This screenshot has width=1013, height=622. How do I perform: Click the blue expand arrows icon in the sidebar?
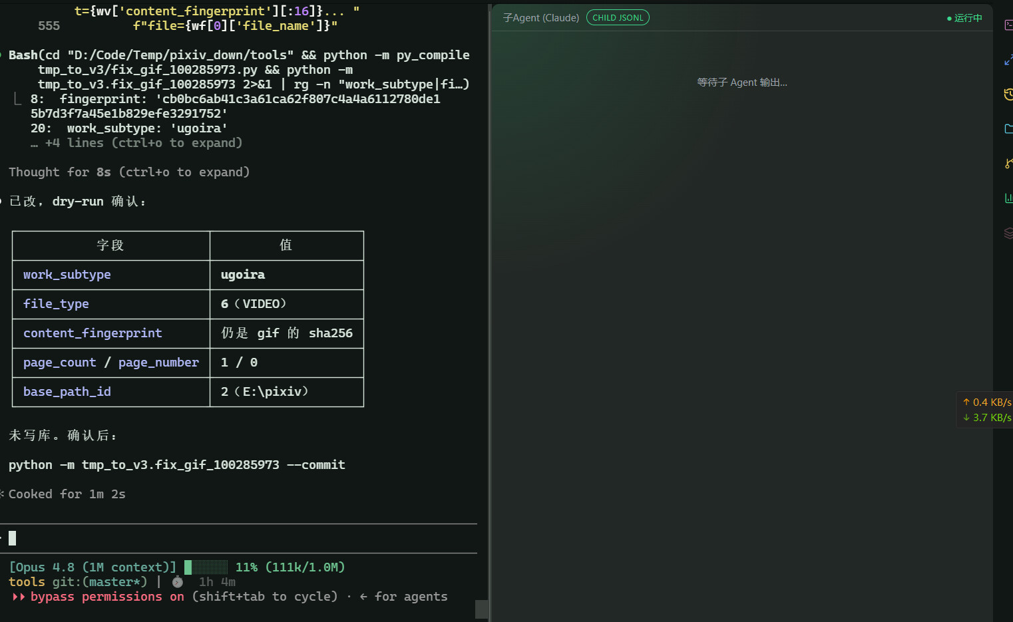1008,61
